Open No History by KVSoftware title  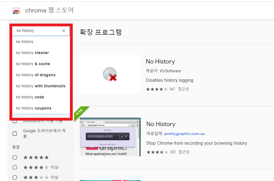click(160, 62)
